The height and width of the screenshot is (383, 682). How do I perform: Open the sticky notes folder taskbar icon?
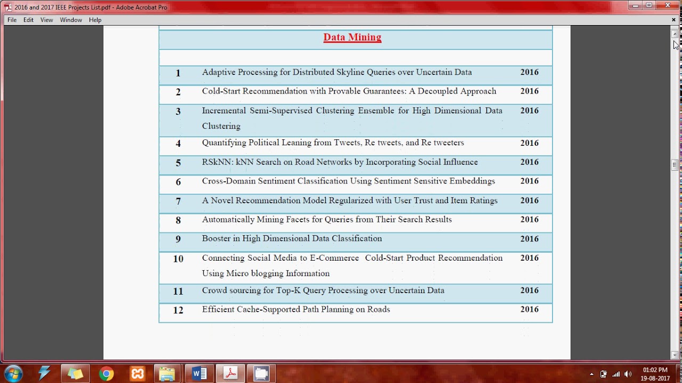75,374
